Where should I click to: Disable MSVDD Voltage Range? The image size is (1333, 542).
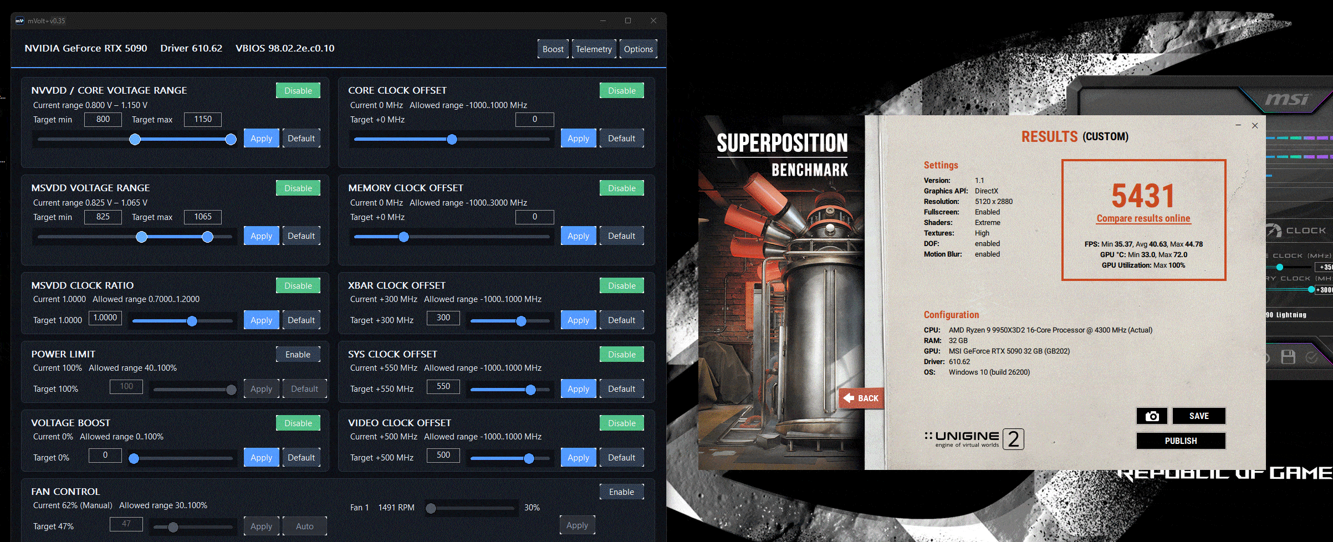298,188
